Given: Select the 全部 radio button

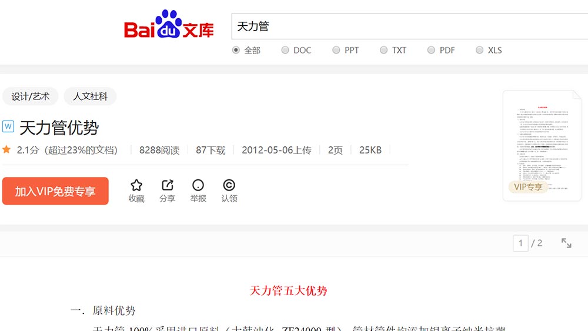Looking at the screenshot, I should pyautogui.click(x=236, y=50).
